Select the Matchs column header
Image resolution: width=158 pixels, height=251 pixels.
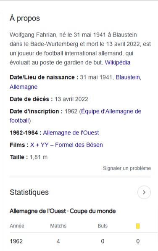pos(58,226)
